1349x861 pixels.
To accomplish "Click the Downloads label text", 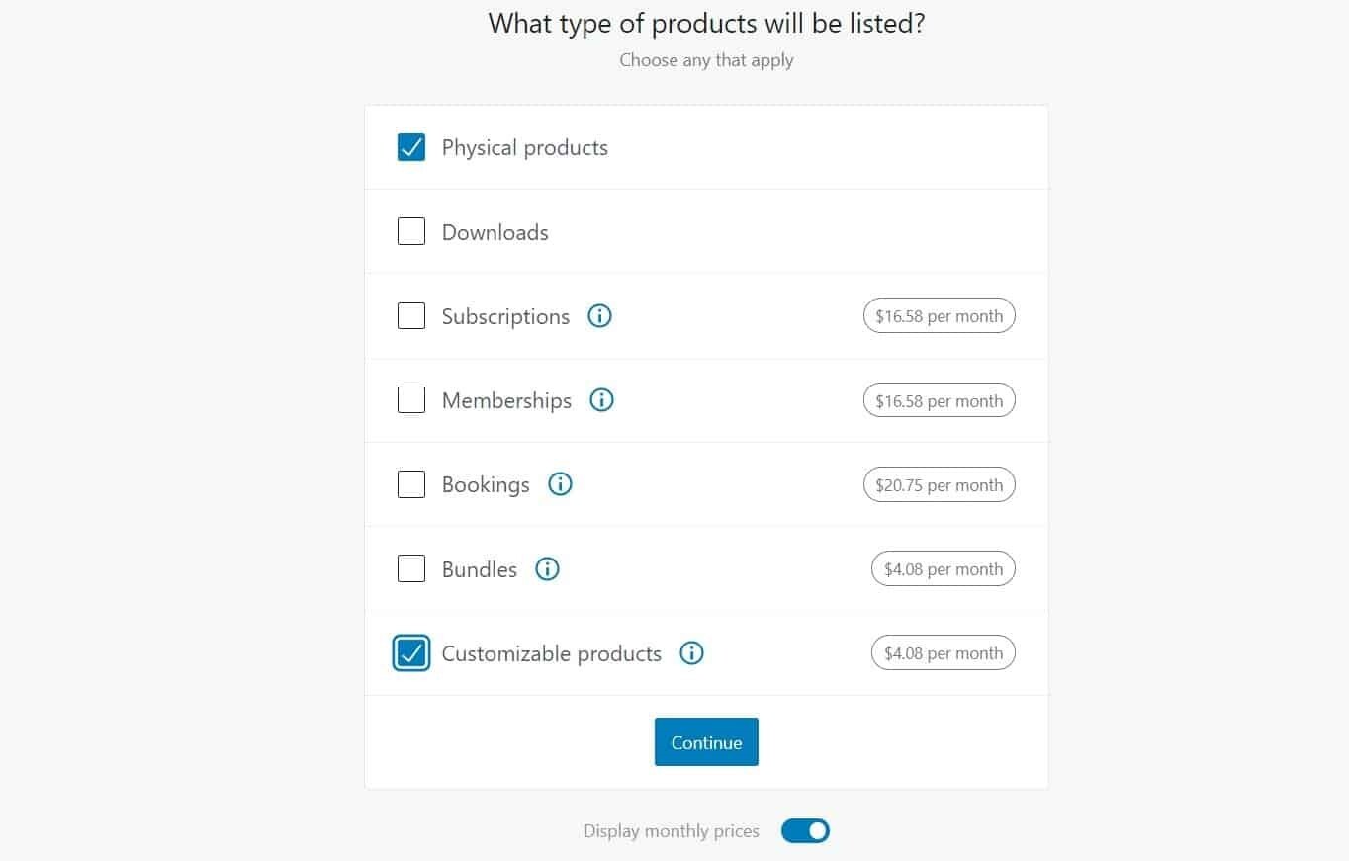I will pos(495,232).
